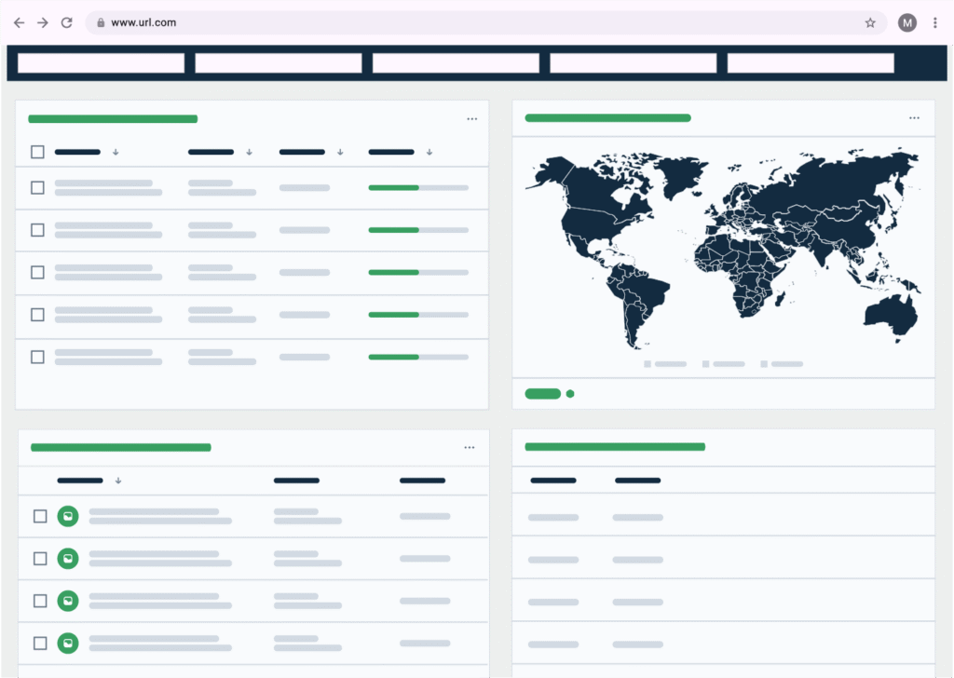
Task: Open the top-left table card's ellipsis menu
Action: click(471, 119)
